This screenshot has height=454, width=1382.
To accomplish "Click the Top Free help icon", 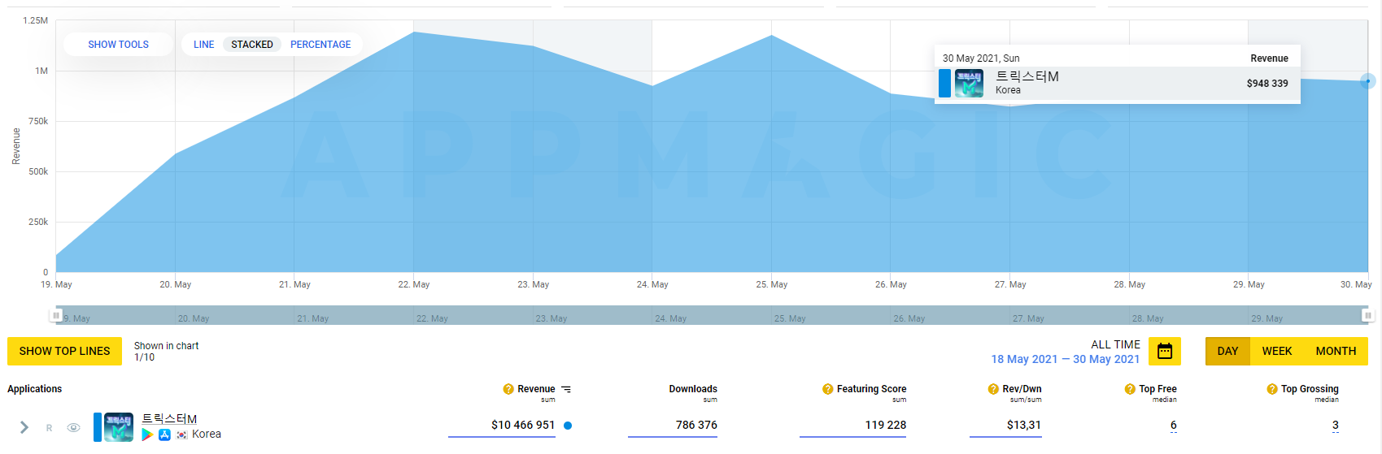I will click(x=1130, y=389).
